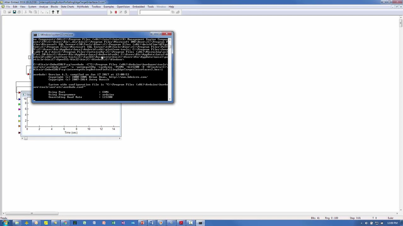Screen dimensions: 403x226
Task: Switch to cmd.exe taskbar button
Action: (200, 223)
